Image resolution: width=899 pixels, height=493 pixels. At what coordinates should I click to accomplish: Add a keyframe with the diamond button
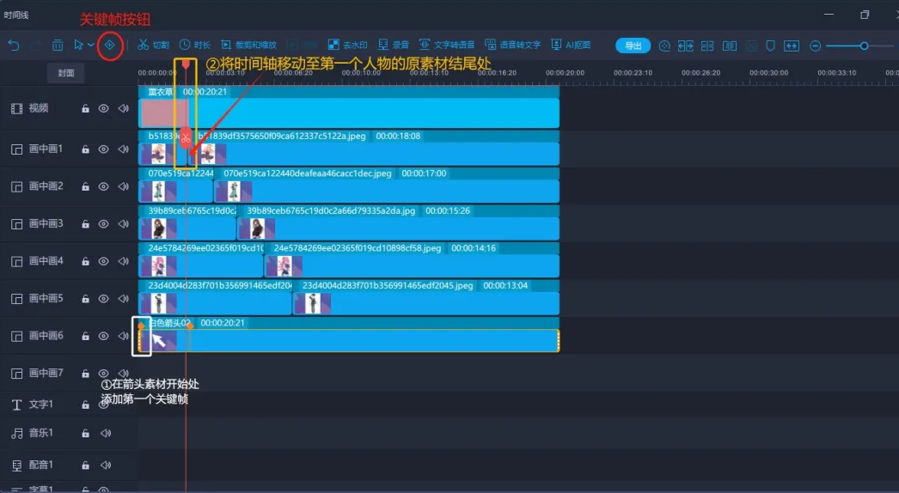click(x=109, y=45)
